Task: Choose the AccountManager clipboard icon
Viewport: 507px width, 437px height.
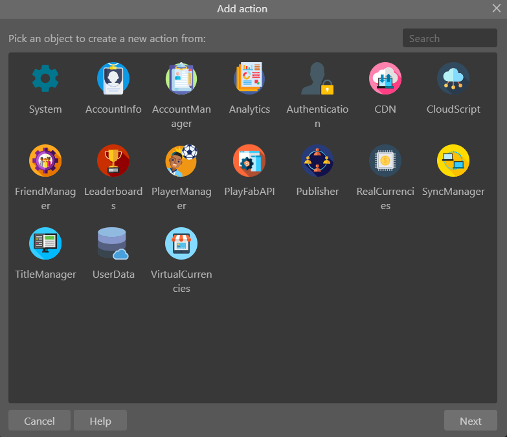Action: click(x=181, y=78)
